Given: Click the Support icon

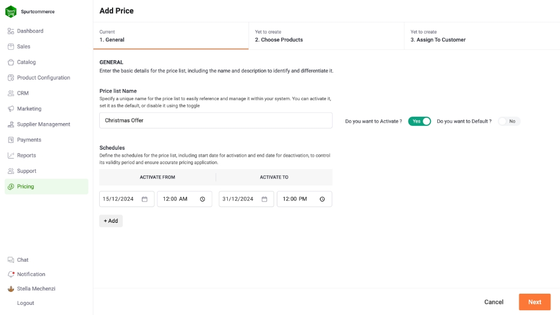Looking at the screenshot, I should (x=11, y=171).
